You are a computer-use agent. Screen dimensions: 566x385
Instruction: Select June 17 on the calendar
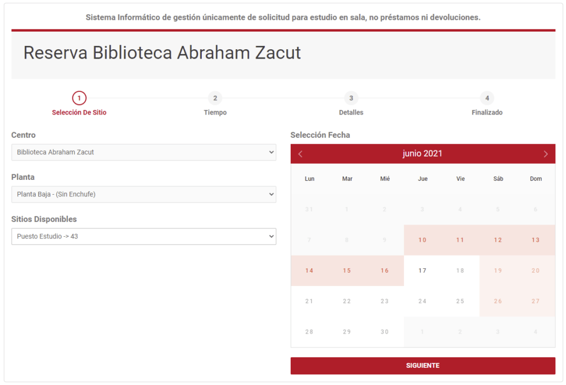[423, 270]
